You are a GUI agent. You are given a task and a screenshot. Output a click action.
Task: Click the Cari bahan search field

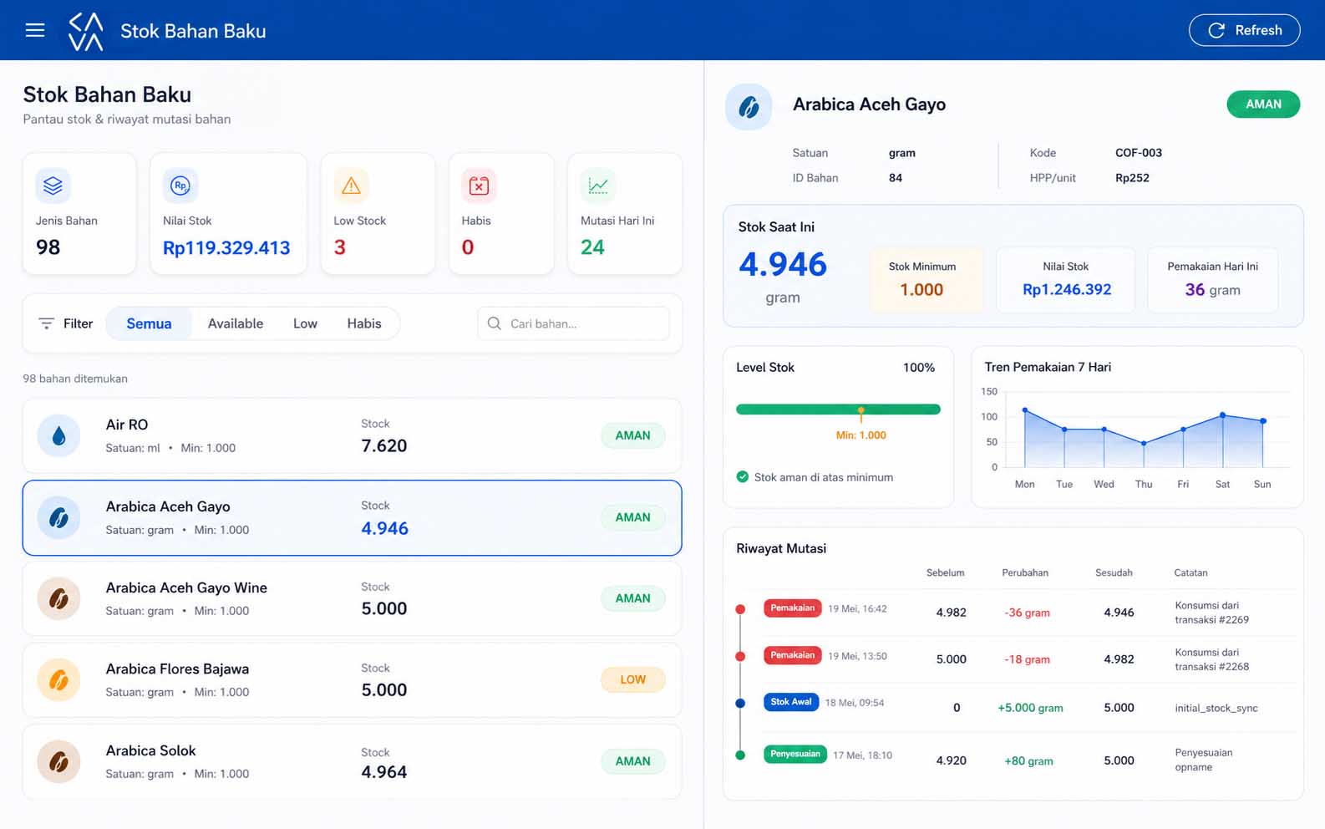573,323
